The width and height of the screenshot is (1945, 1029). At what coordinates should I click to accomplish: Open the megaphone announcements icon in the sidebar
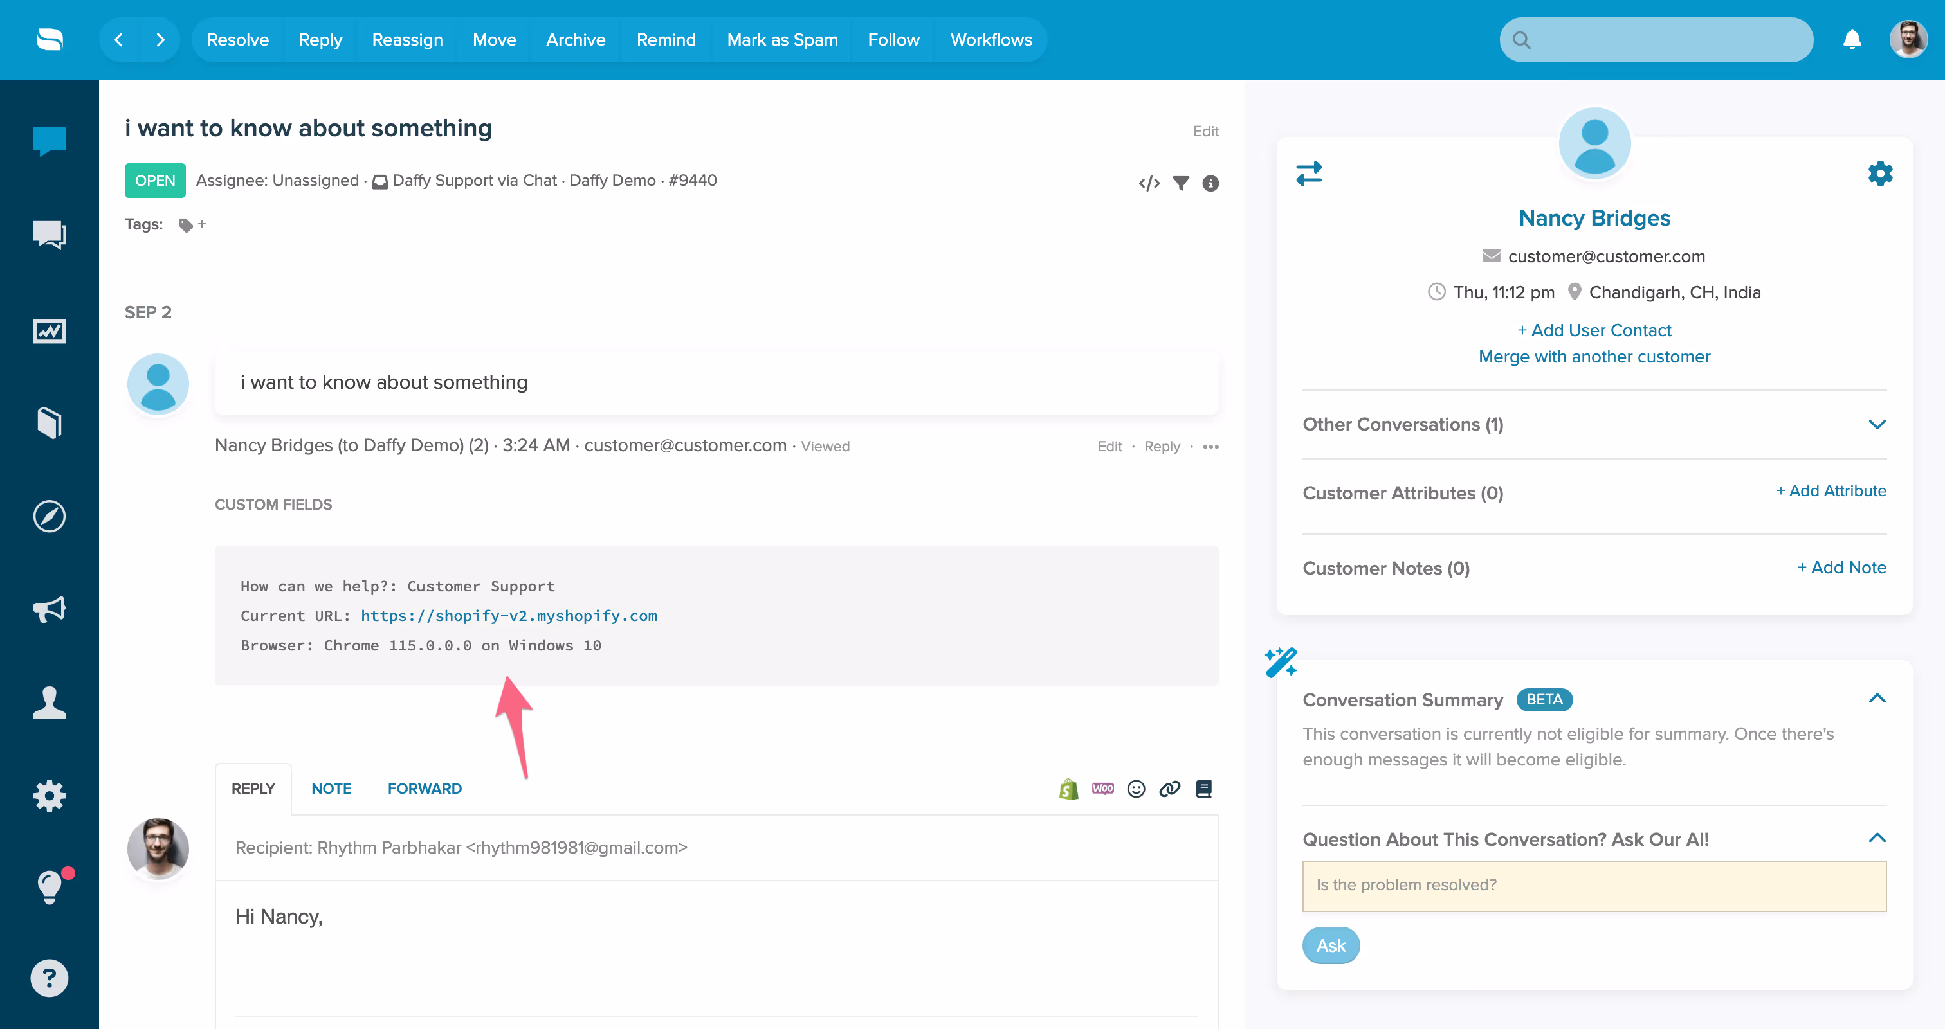coord(49,609)
